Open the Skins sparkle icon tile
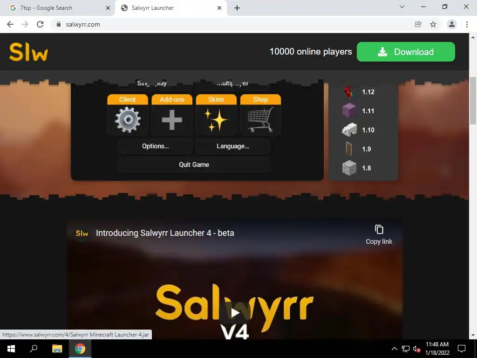477x358 pixels. pyautogui.click(x=216, y=115)
